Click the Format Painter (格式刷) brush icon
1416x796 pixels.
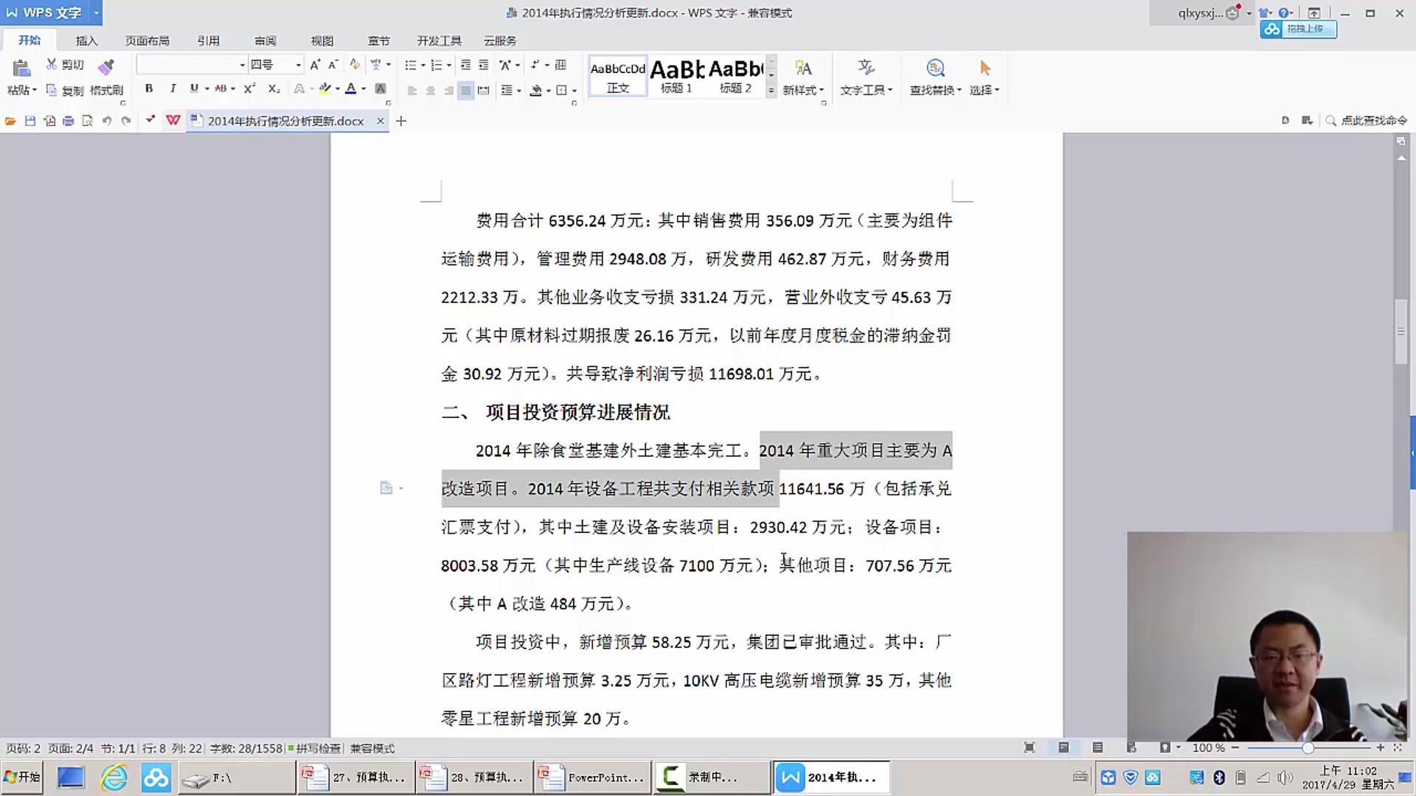click(106, 68)
